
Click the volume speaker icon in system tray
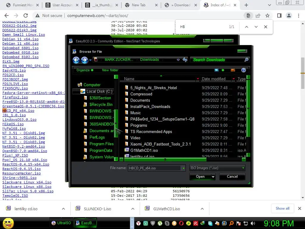[x=253, y=223]
